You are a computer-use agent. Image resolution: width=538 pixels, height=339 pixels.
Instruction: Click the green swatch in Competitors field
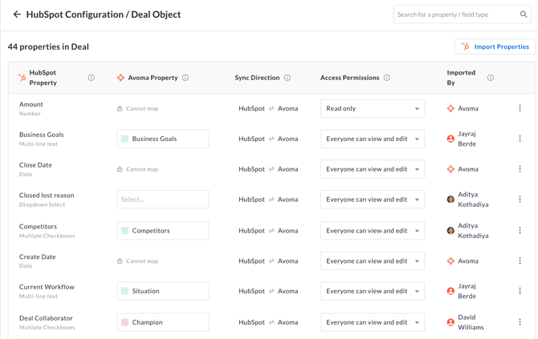(125, 231)
